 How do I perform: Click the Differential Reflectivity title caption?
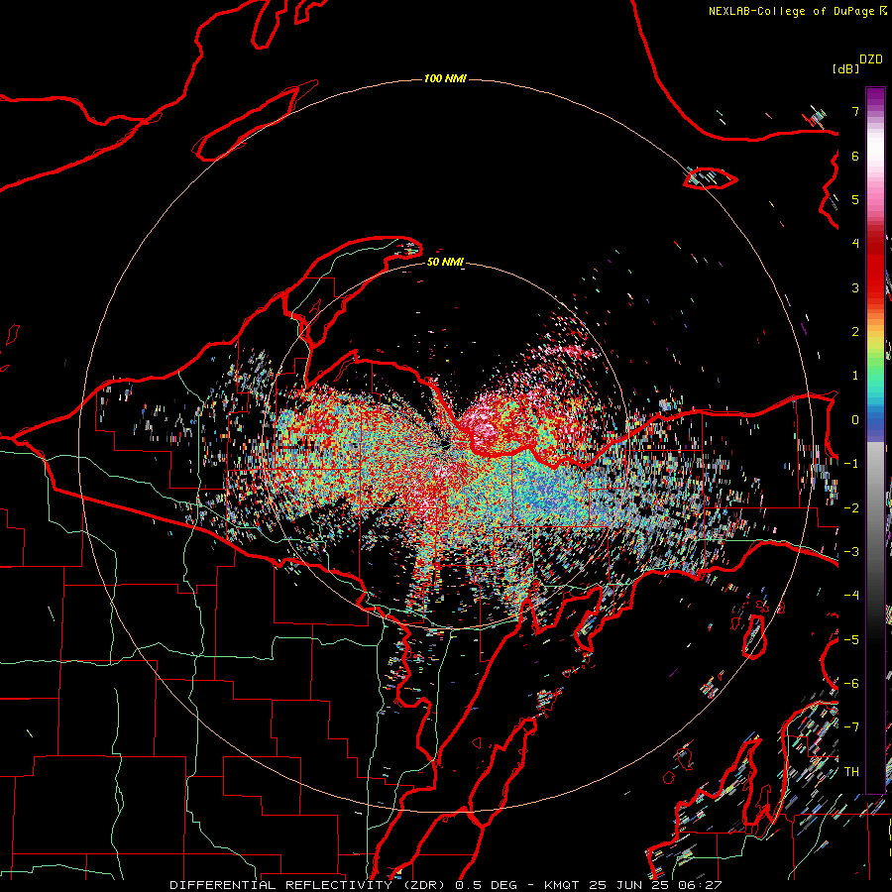pos(446,885)
